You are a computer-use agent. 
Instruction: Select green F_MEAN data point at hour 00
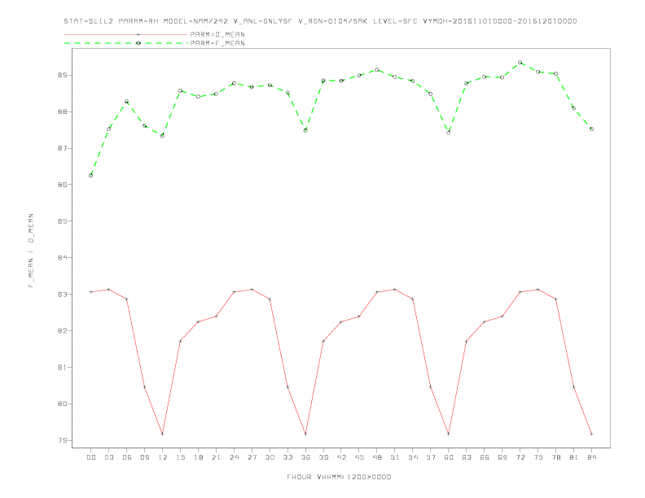[91, 176]
